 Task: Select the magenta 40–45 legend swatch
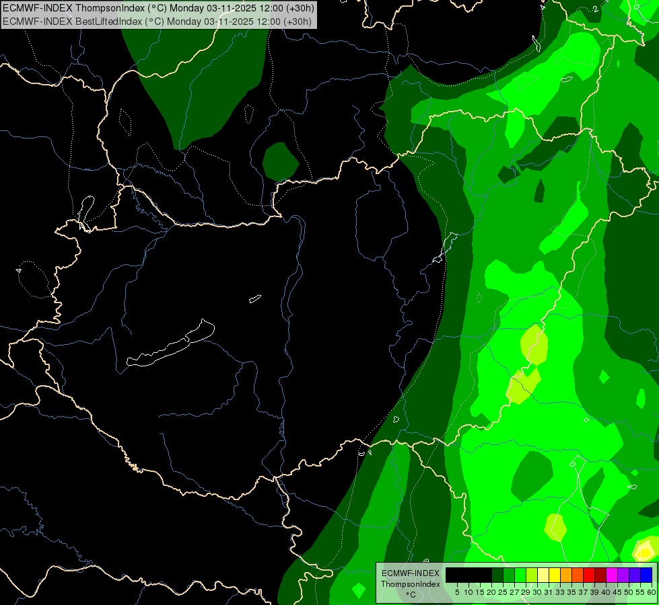[x=612, y=575]
